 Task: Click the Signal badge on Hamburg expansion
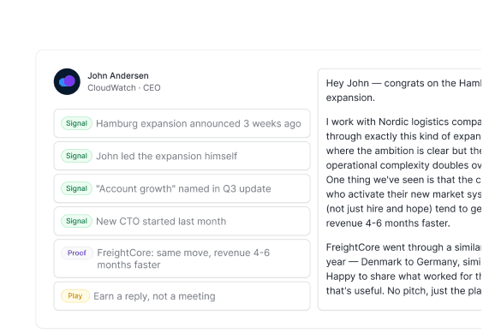tap(76, 123)
